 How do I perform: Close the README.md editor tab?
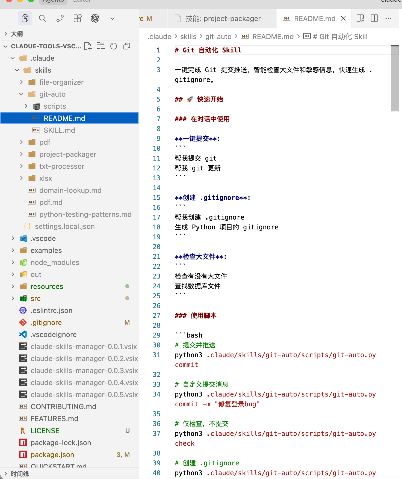pyautogui.click(x=343, y=18)
